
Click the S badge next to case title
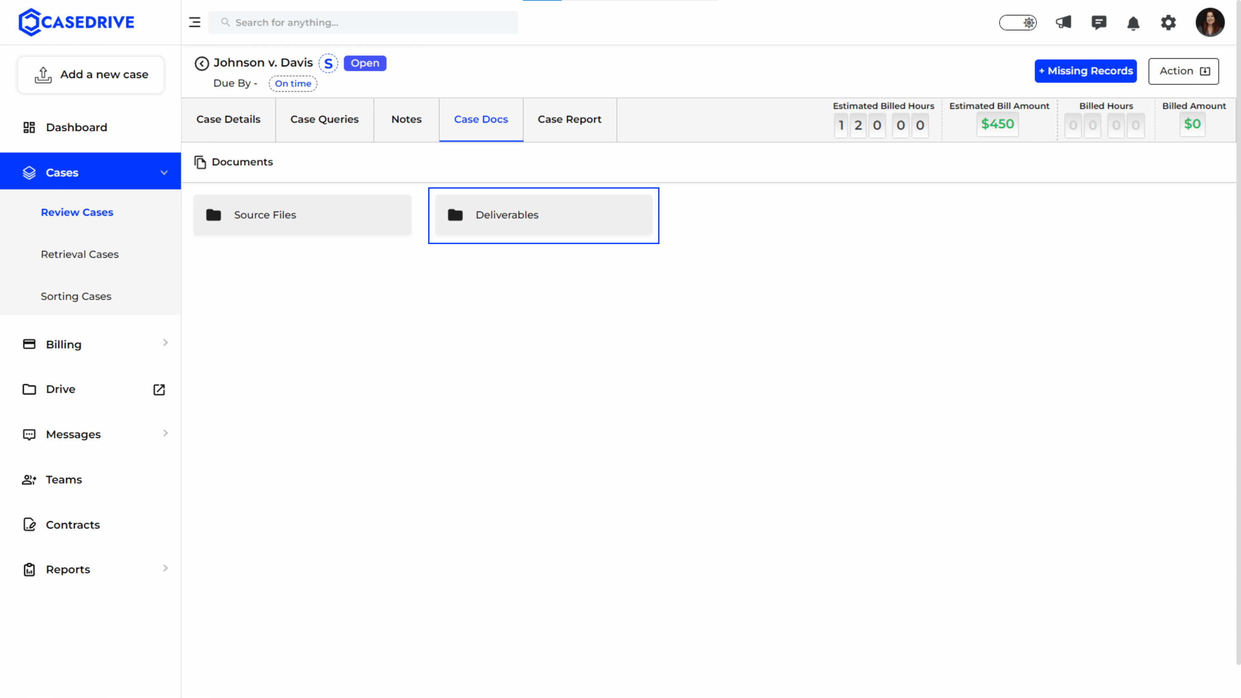pyautogui.click(x=328, y=63)
